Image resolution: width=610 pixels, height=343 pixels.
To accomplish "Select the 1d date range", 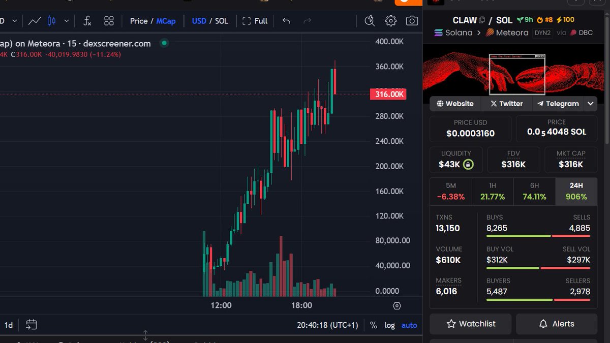I will pyautogui.click(x=9, y=325).
